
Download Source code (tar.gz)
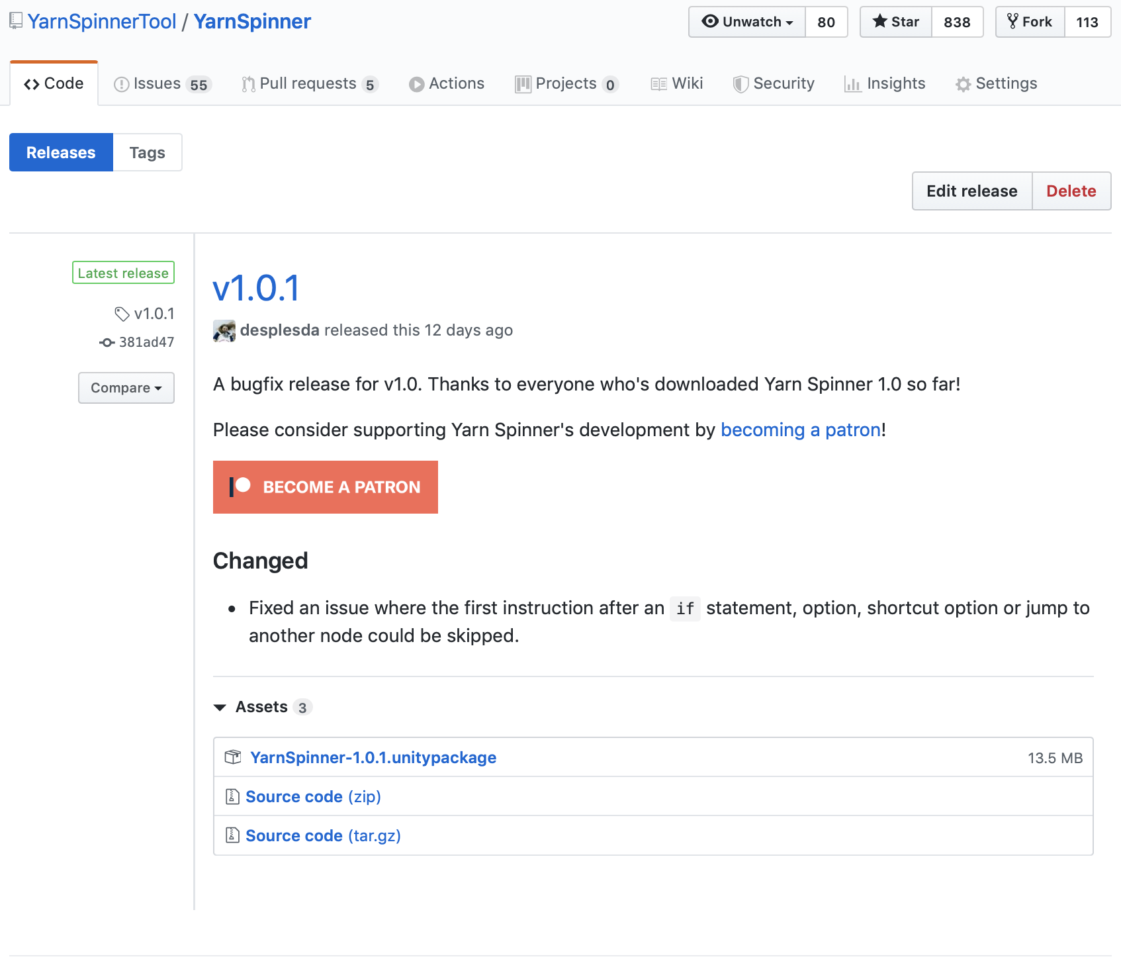323,836
